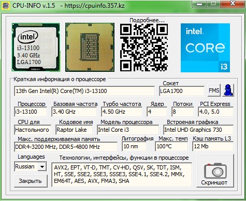
Task: Expand the Languages dropdown arrow
Action: [x=42, y=166]
